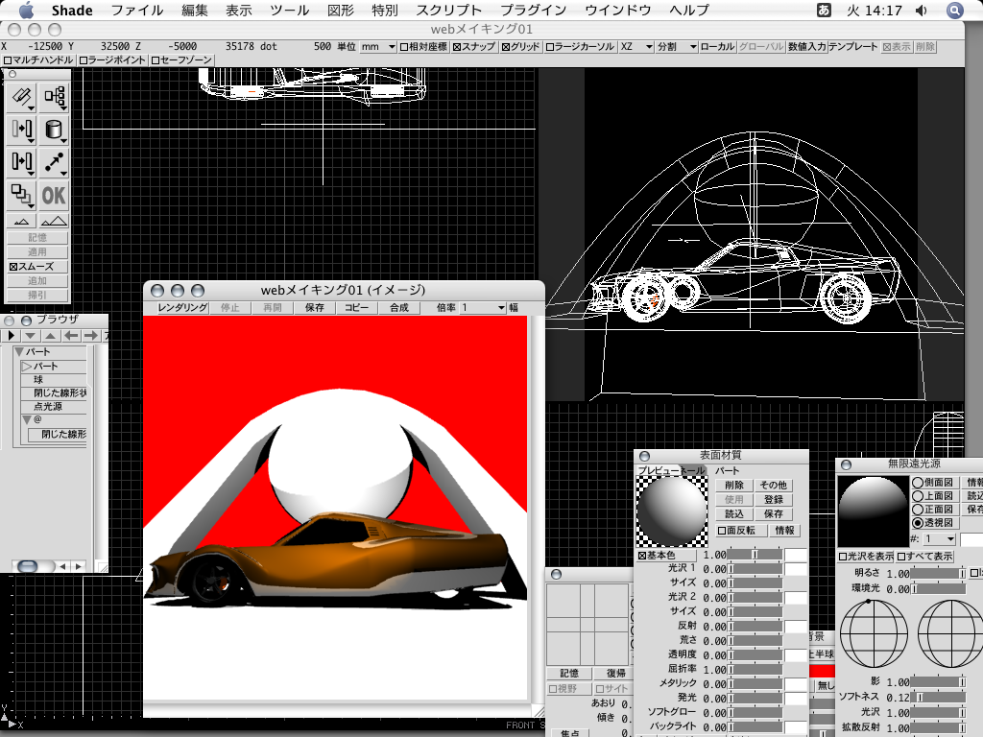This screenshot has height=737, width=983.
Task: Select the cylinder solid tool
Action: pos(55,130)
